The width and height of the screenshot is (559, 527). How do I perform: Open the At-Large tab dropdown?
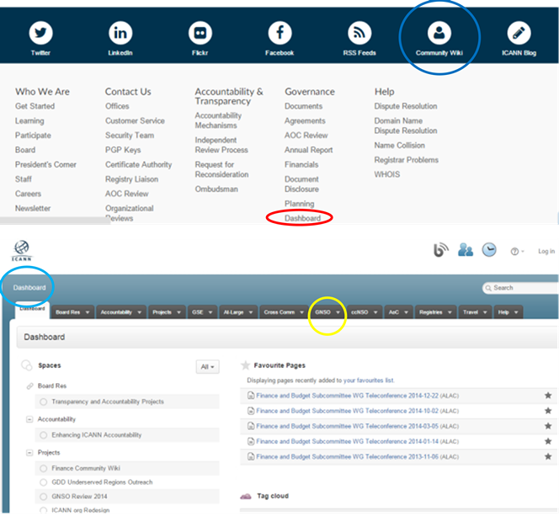251,312
